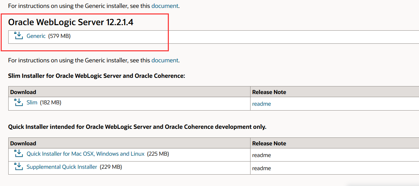Open readme for Quick Installer for Mac OSX row
This screenshot has width=419, height=186.
click(262, 155)
